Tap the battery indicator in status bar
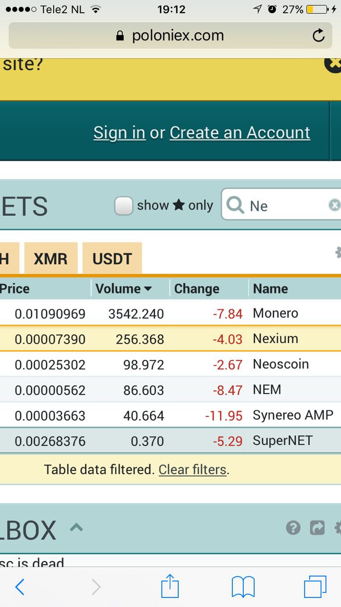341x607 pixels. 318,9
